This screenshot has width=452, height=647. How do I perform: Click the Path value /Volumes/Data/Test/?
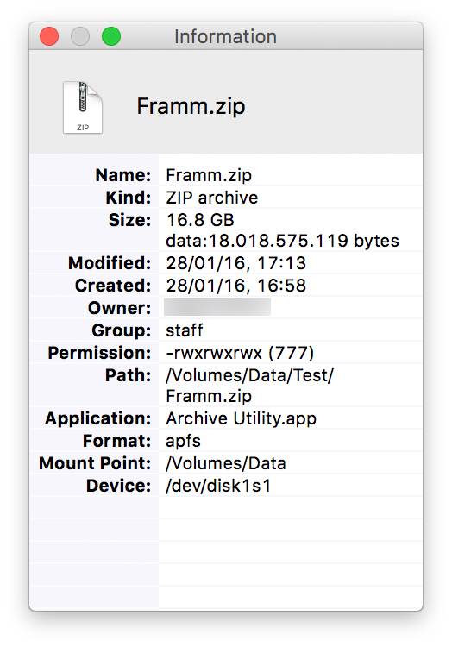click(x=249, y=375)
